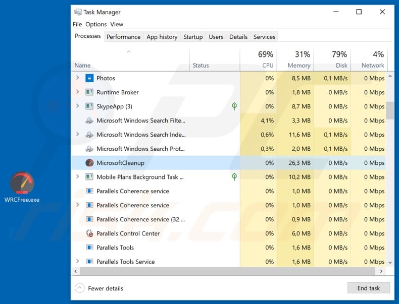Expand the Runtime Broker process group
This screenshot has width=399, height=304.
pos(77,92)
